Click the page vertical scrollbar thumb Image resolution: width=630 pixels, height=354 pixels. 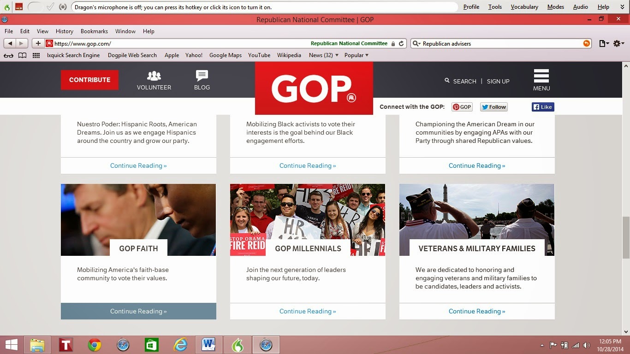[x=626, y=237]
